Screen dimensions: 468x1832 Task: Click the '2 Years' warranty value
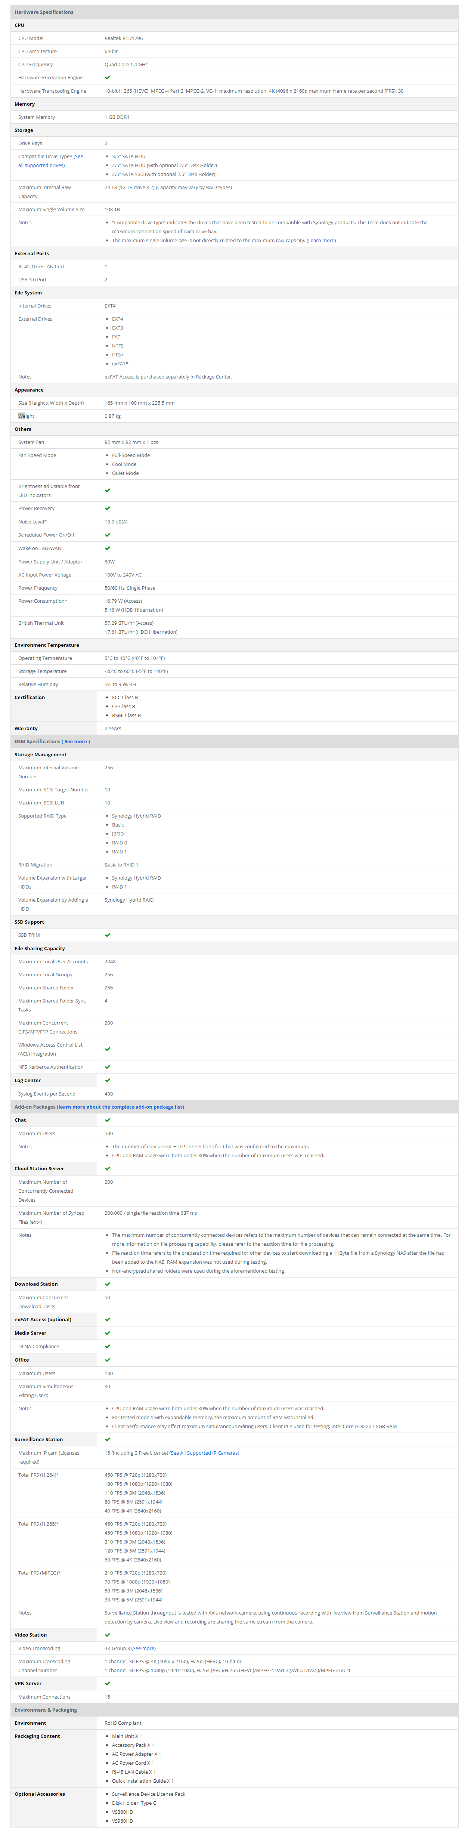pos(113,728)
